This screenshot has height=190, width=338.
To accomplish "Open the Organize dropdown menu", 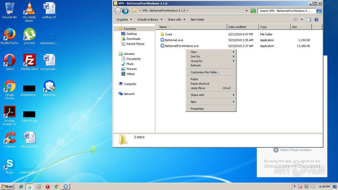I will [124, 20].
